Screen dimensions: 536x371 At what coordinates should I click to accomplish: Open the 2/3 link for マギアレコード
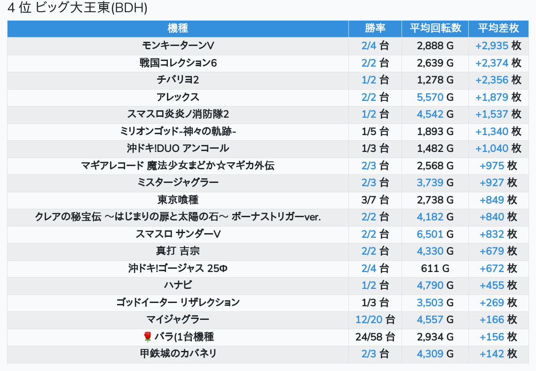[x=369, y=166]
